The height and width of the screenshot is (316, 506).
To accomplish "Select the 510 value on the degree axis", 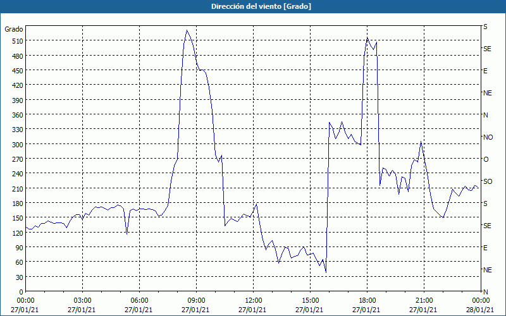I will (x=18, y=41).
